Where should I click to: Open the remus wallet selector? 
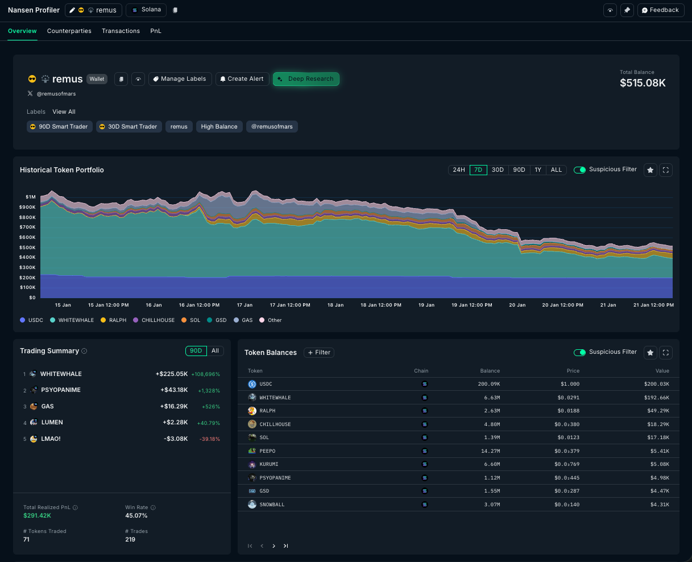pyautogui.click(x=94, y=10)
